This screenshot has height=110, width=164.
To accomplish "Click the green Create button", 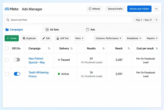I will click(x=11, y=38).
